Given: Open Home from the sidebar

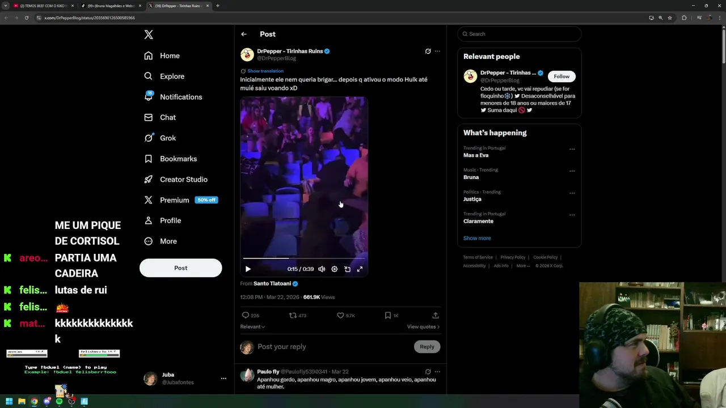Looking at the screenshot, I should coord(162,56).
